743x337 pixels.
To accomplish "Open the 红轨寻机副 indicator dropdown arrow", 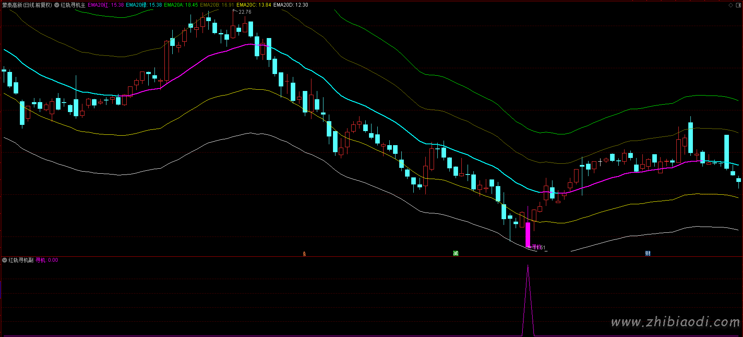I will click(5, 260).
